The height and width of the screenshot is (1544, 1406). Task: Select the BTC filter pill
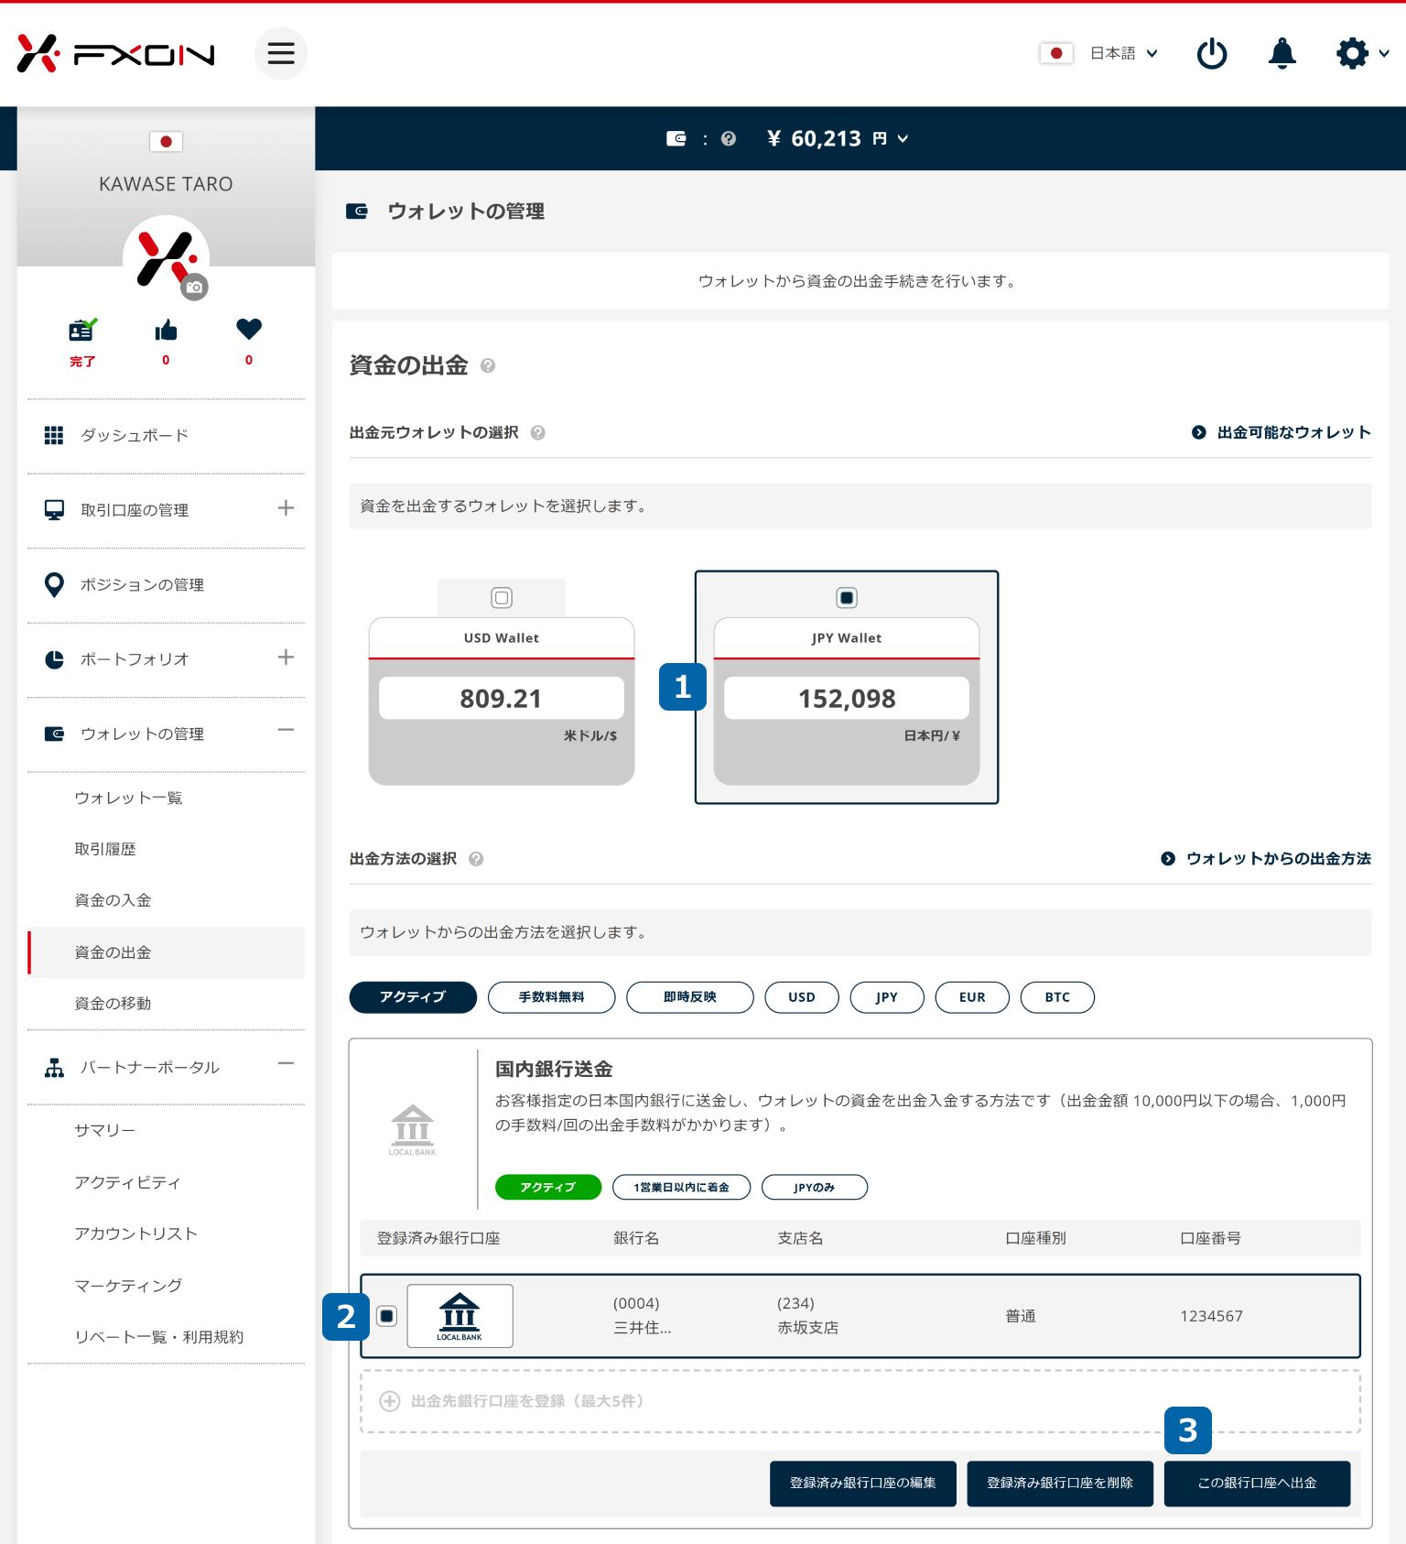point(1057,997)
